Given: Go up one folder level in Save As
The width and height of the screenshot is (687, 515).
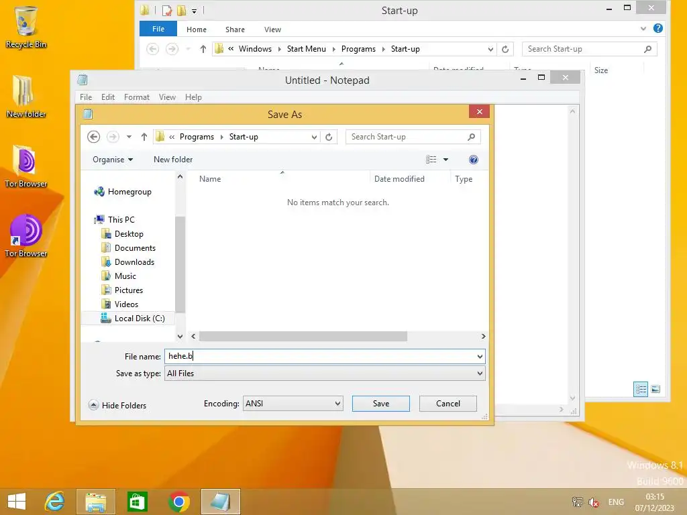Looking at the screenshot, I should (144, 137).
